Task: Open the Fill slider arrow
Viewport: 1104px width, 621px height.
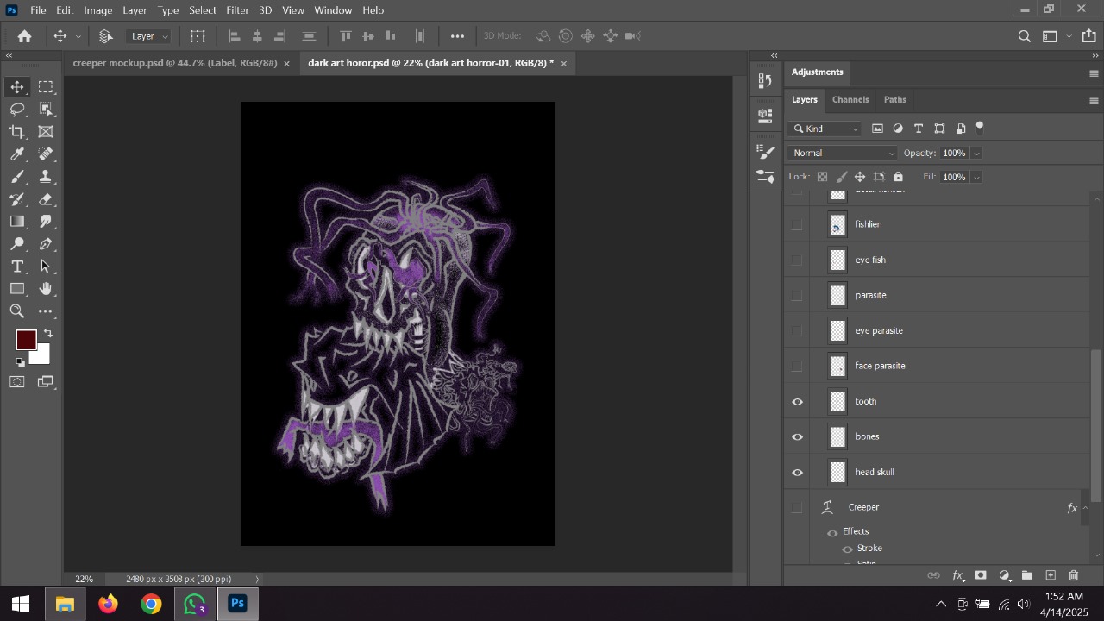Action: click(976, 177)
